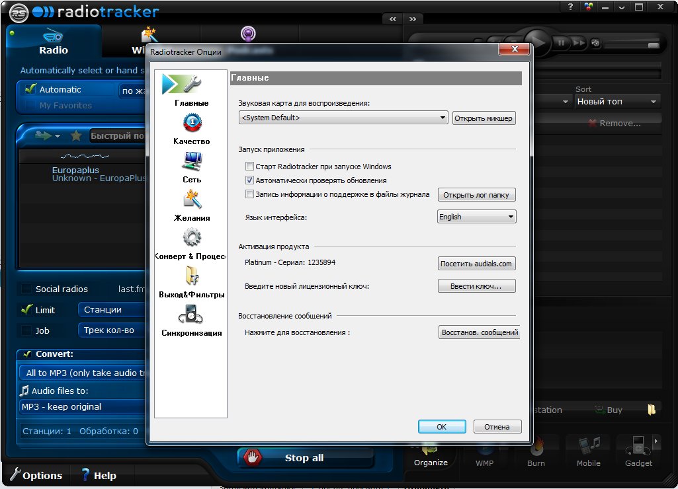Open Help in the bottom bar
The height and width of the screenshot is (489, 678).
99,475
